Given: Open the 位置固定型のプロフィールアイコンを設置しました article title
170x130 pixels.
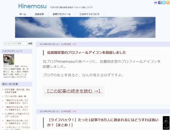Looking at the screenshot, I should click(87, 53).
